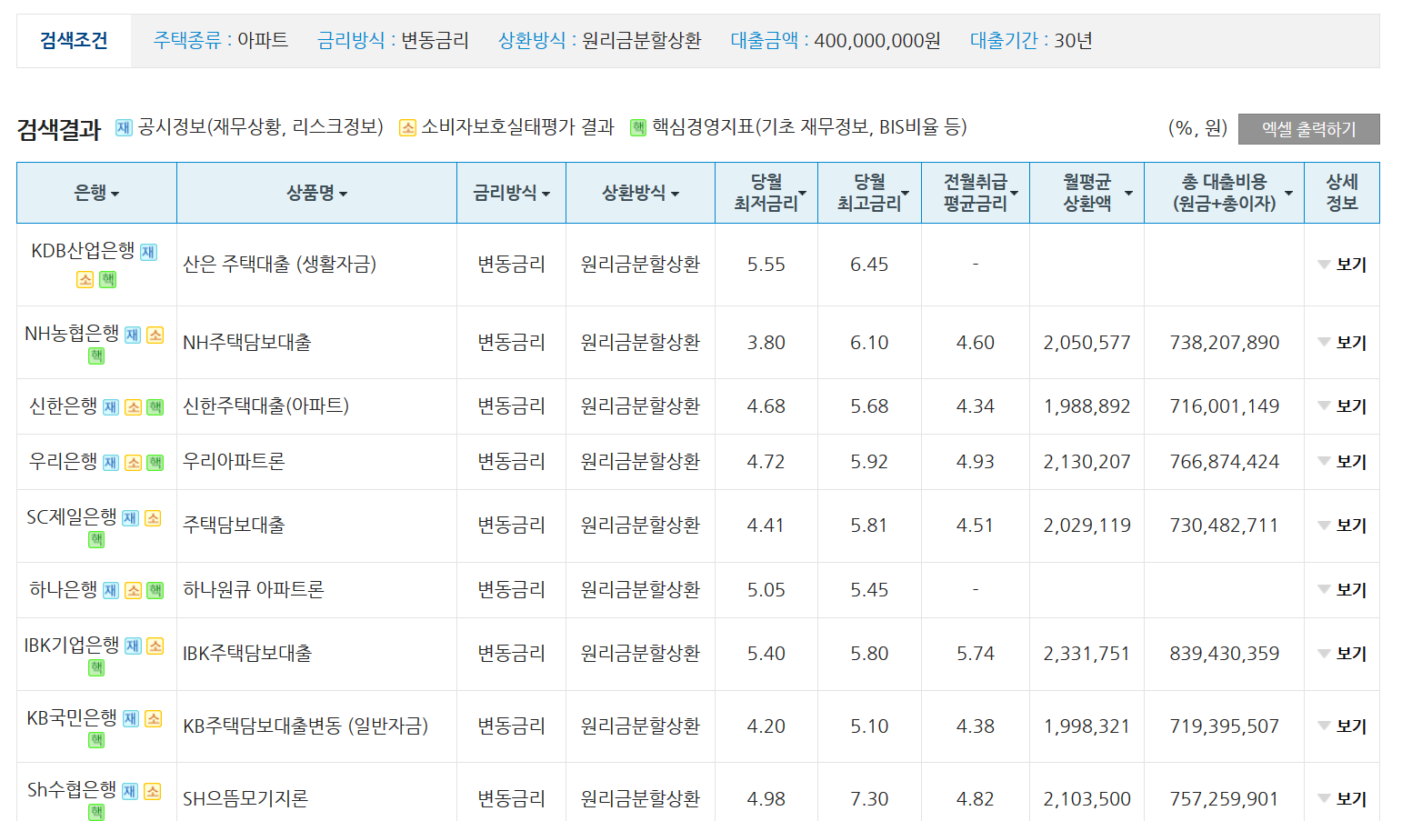The width and height of the screenshot is (1422, 821).
Task: Expand 보기 for SH으뜸모기지론
Action: click(x=1342, y=799)
